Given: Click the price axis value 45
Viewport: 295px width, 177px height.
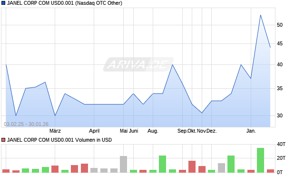Looking at the screenshot, I should (x=280, y=43).
